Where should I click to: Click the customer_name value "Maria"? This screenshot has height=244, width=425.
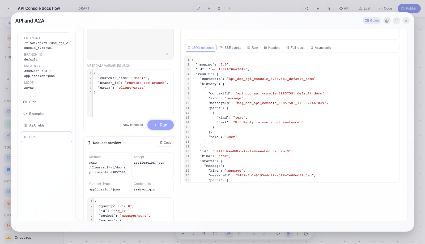tap(140, 78)
